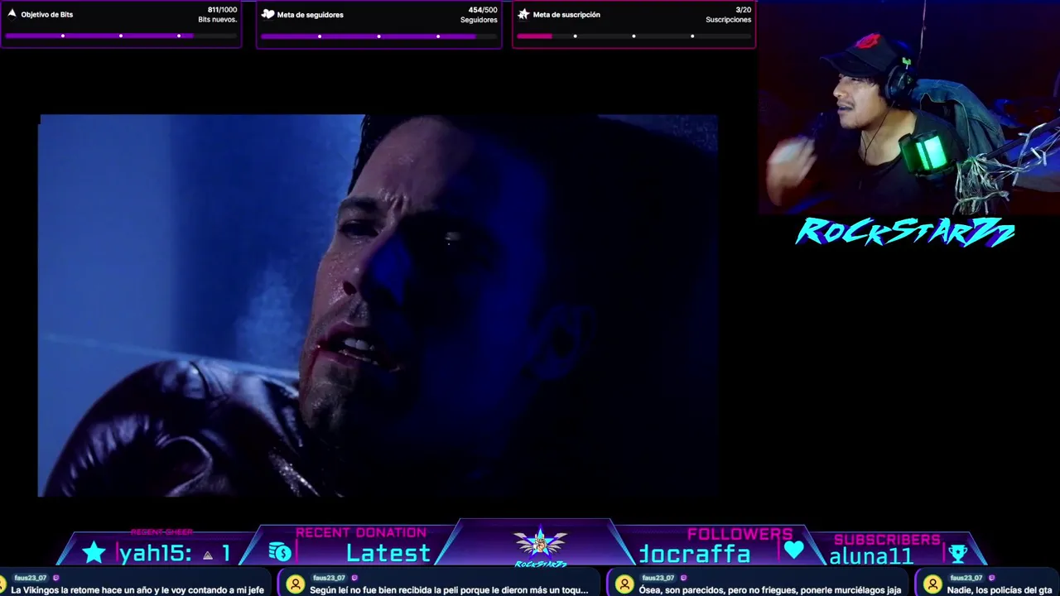Click the 'Objetivo de Bits' label

[47, 14]
